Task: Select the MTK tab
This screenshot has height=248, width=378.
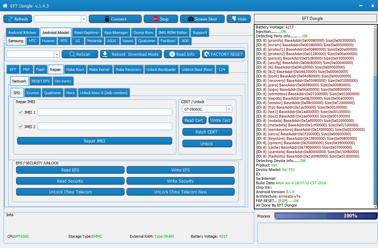Action: [x=64, y=41]
